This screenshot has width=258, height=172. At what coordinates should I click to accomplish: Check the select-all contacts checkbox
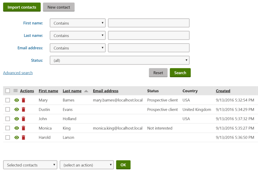(x=8, y=90)
